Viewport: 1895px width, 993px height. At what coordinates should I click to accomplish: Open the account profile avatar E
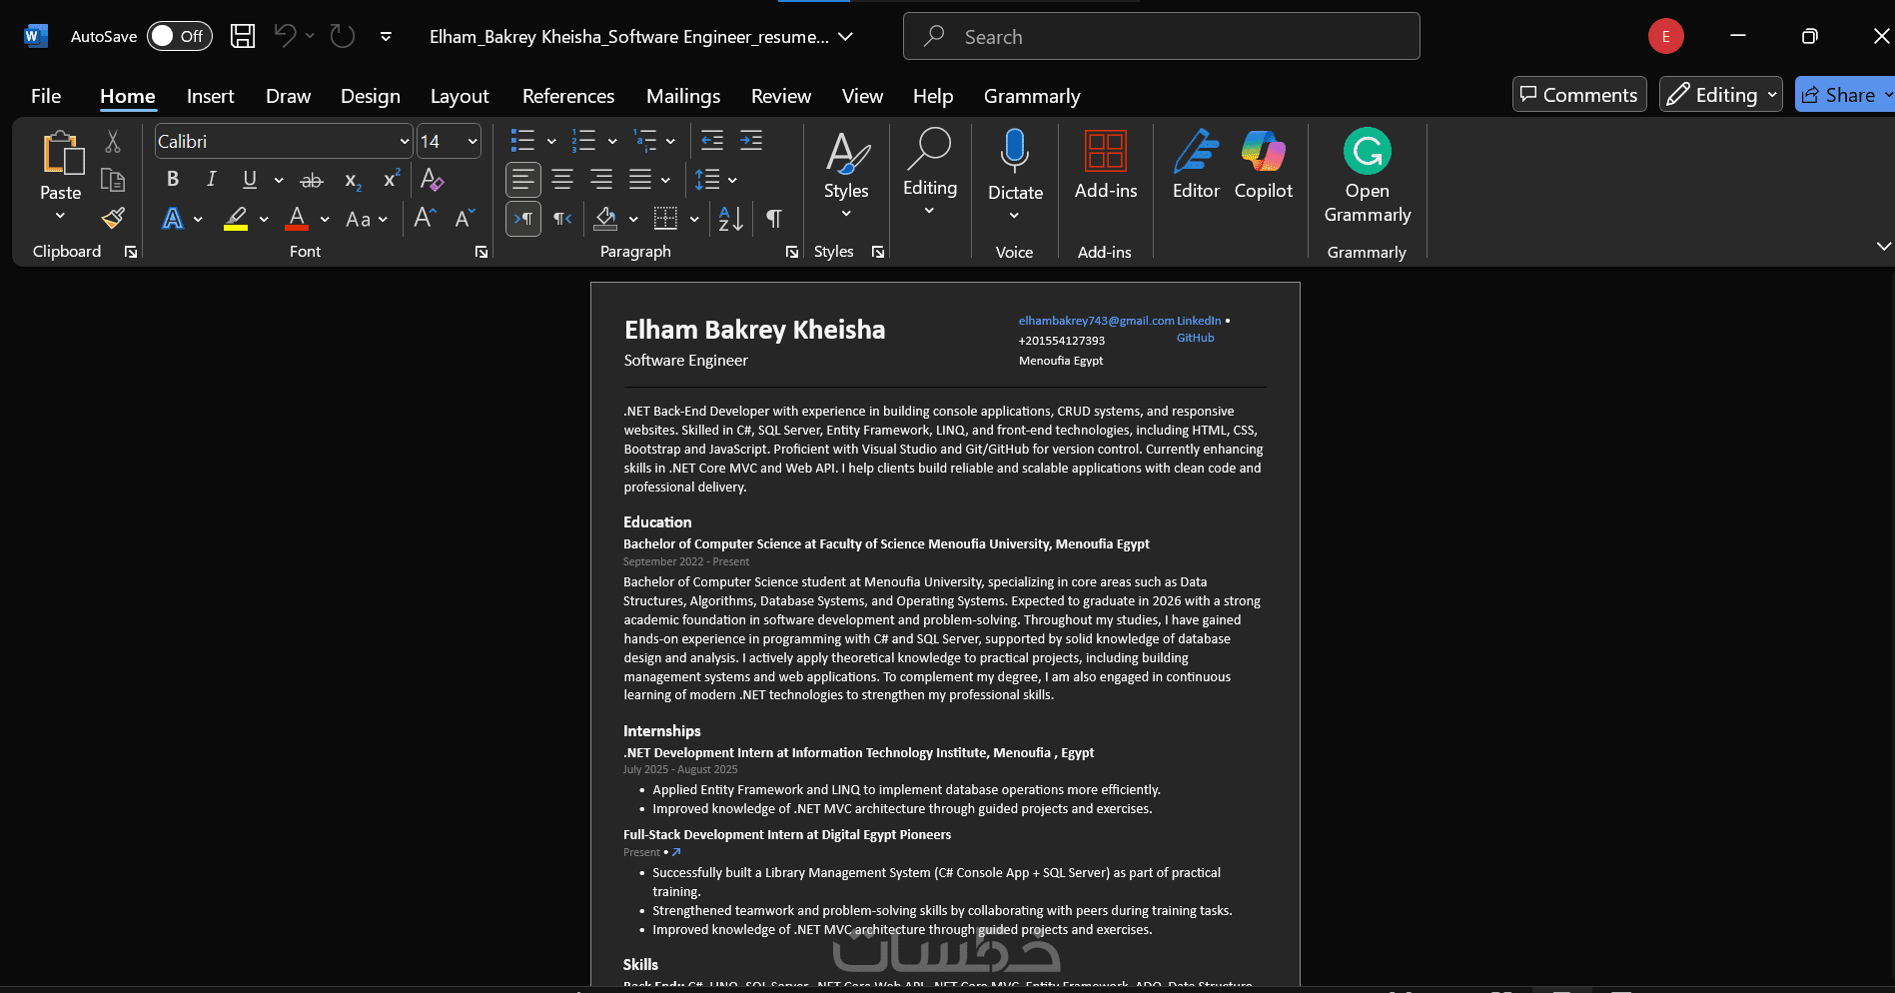1665,36
